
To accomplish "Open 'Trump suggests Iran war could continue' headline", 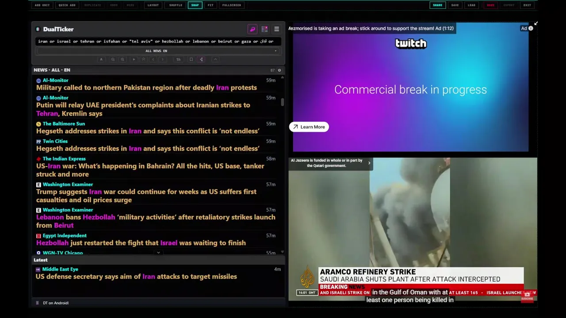I will [x=146, y=196].
